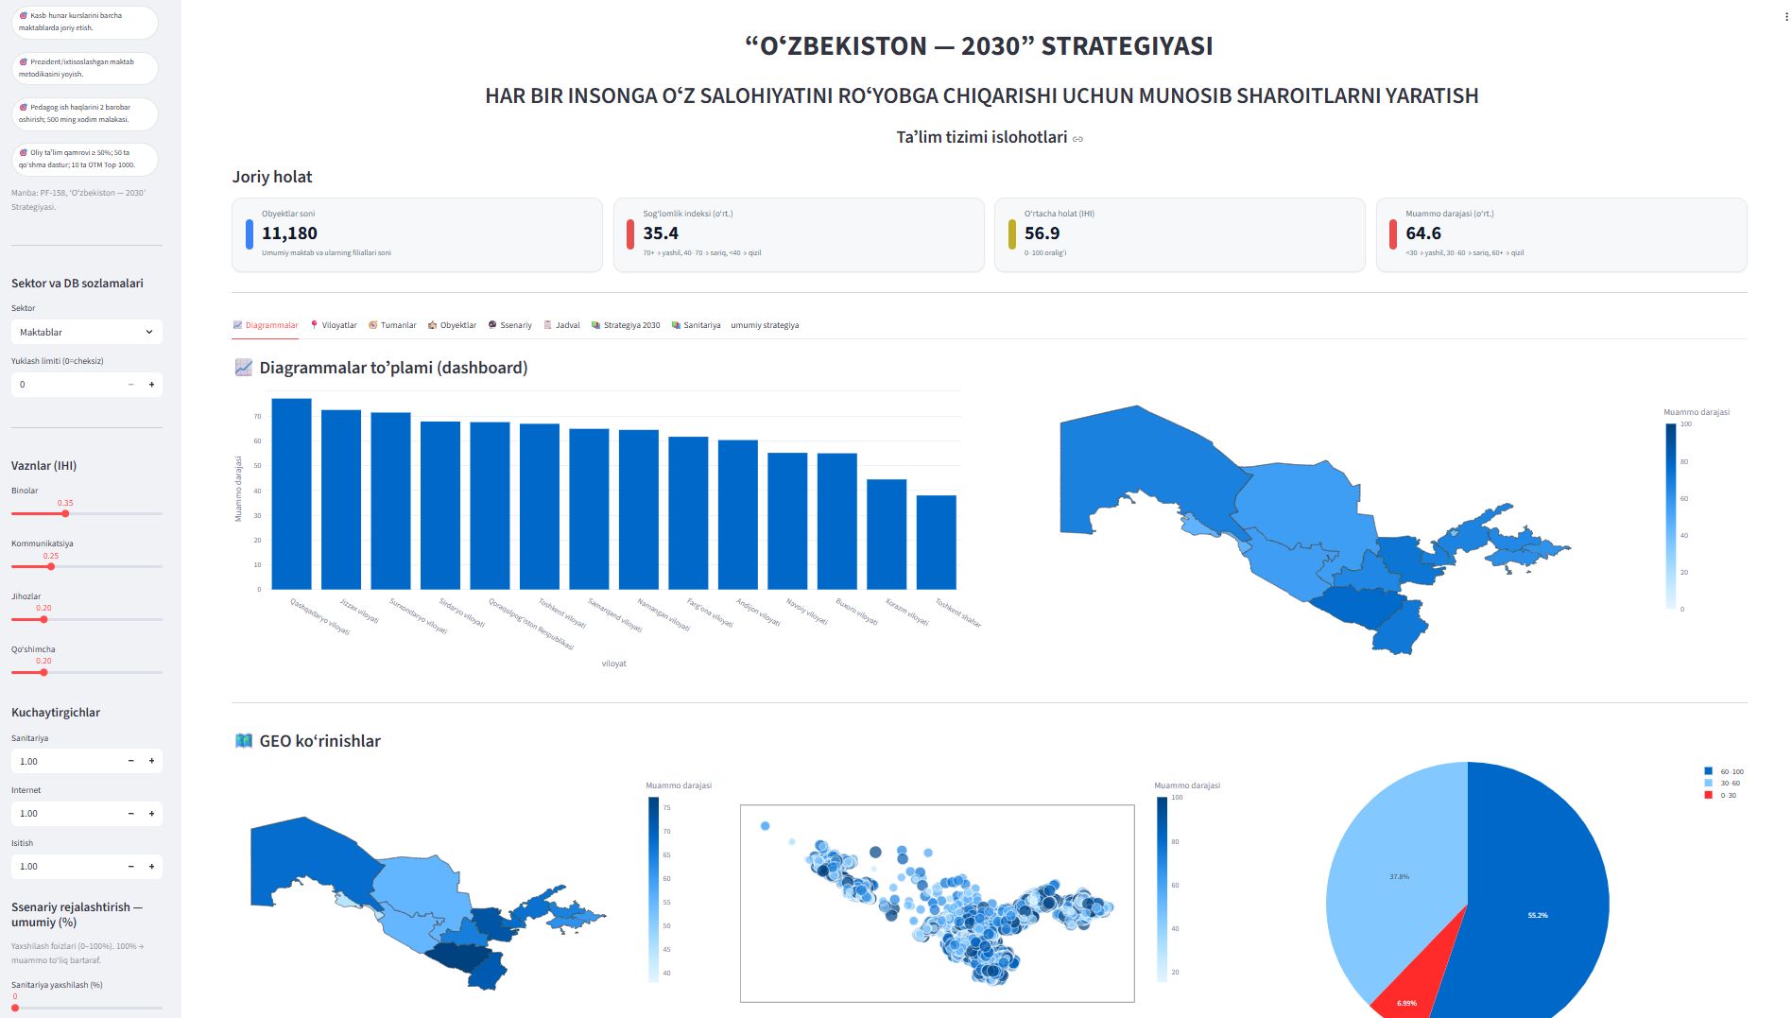Switch to the Viloyatlar tab

pyautogui.click(x=334, y=325)
